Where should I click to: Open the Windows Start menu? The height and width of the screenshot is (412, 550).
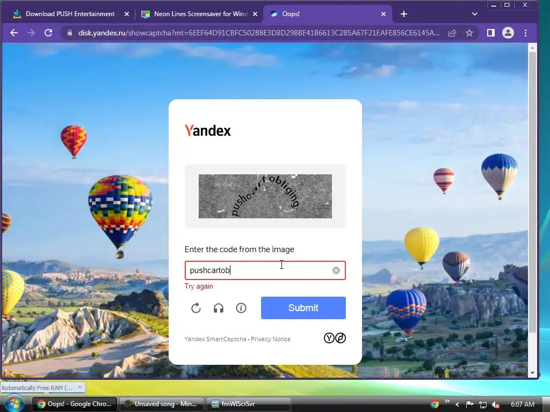click(13, 403)
